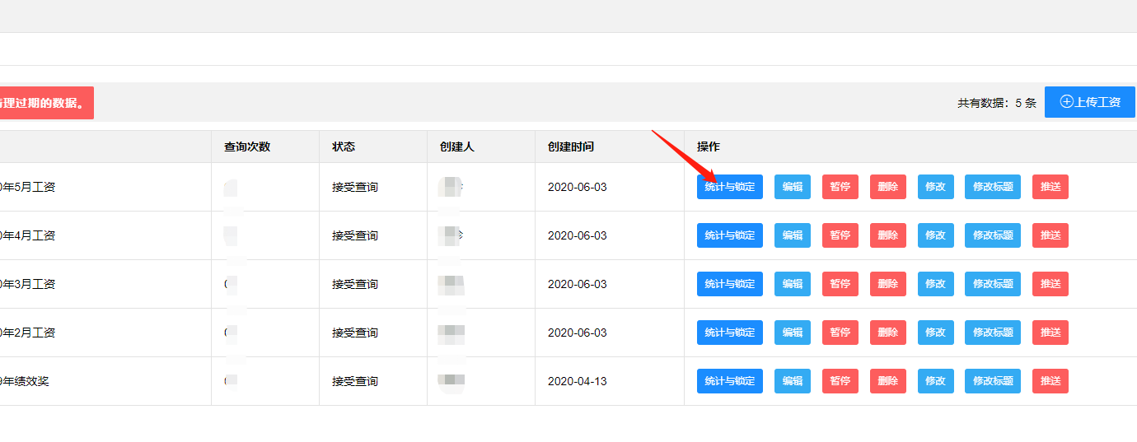Open 统计与锁定 for the 5月工资 row
1137x442 pixels.
[x=729, y=187]
